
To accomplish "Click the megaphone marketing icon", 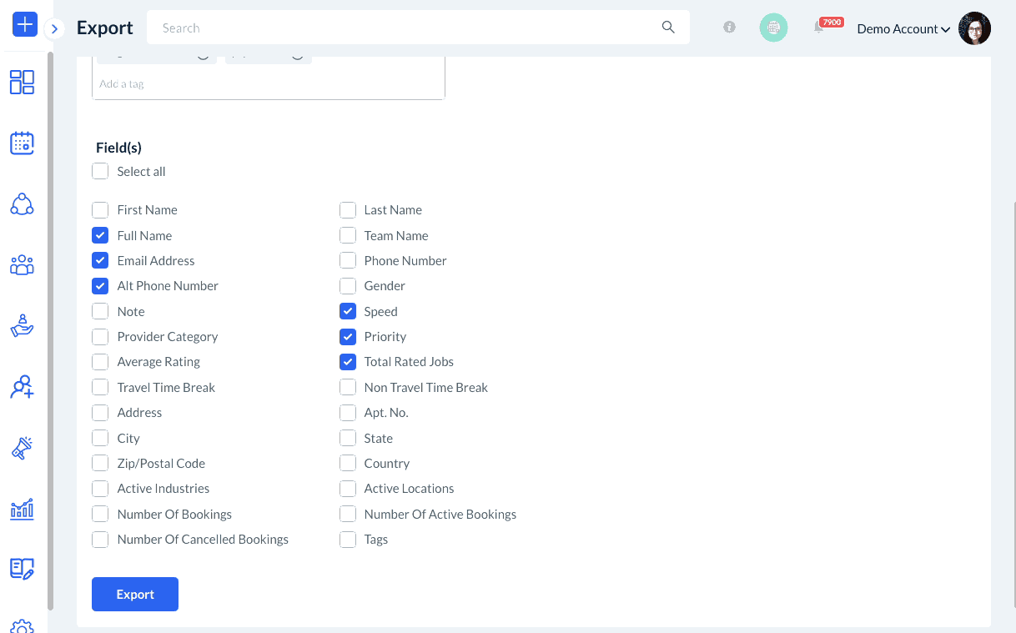I will click(x=23, y=448).
